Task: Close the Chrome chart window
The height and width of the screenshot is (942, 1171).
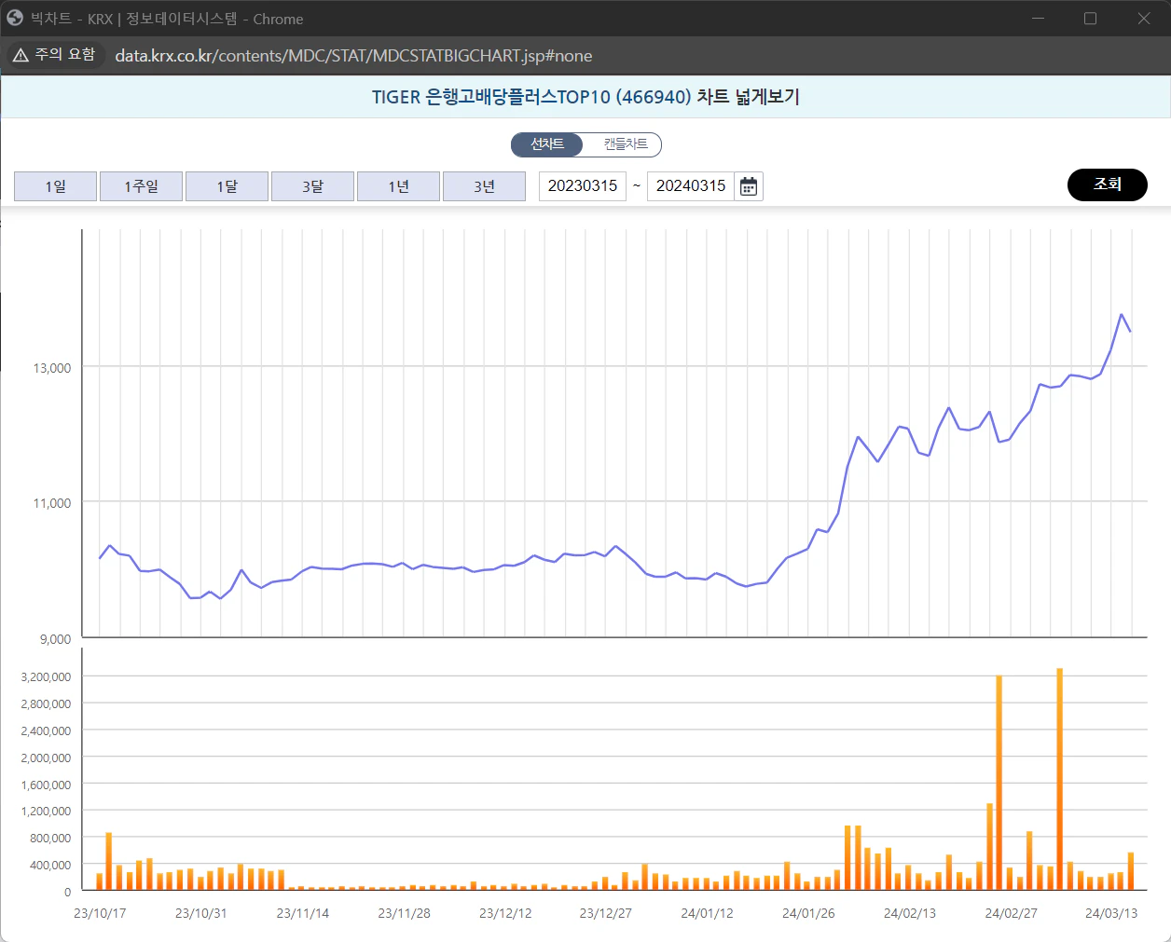Action: [1144, 19]
